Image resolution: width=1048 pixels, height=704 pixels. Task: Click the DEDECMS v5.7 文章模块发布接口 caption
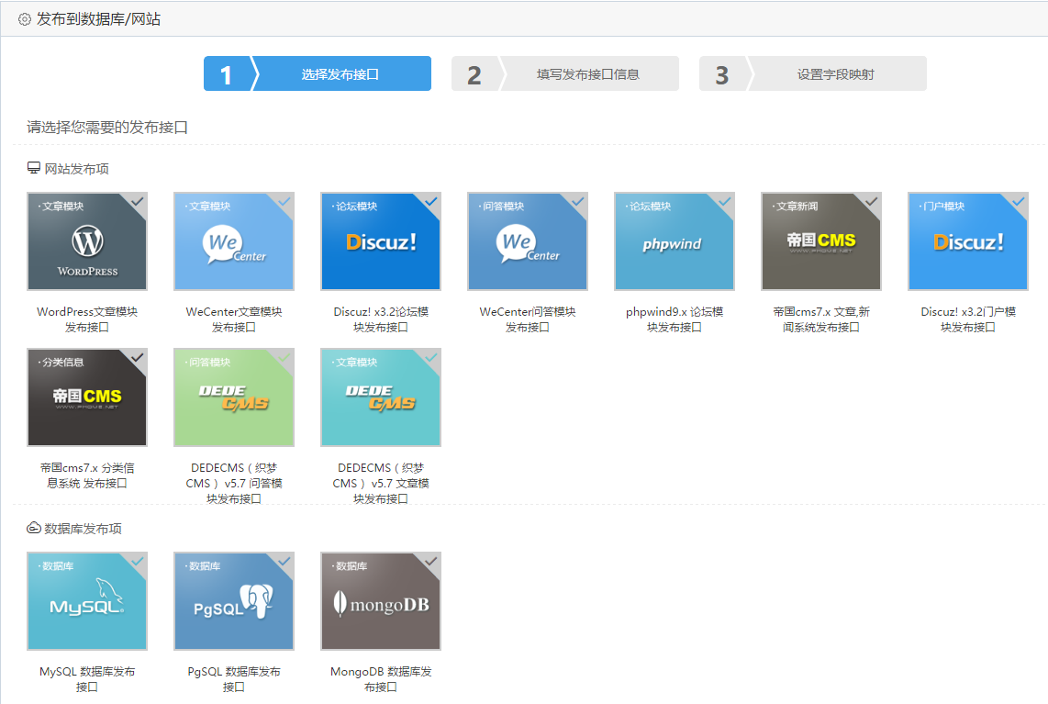pyautogui.click(x=381, y=483)
